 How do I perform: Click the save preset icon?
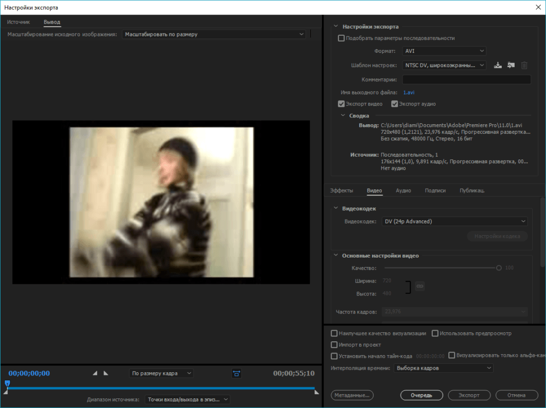(498, 65)
